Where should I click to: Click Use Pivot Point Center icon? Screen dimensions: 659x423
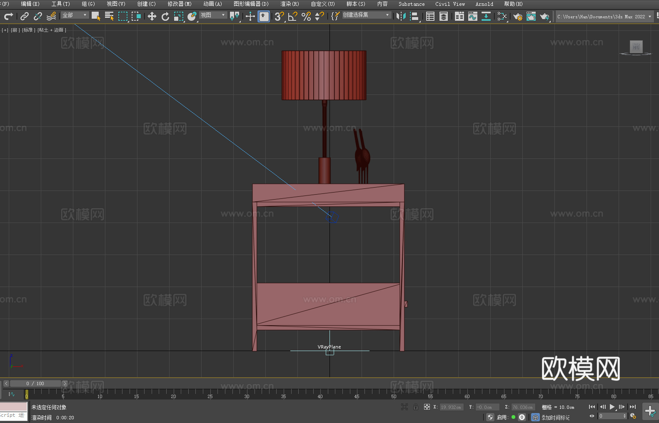pos(235,16)
